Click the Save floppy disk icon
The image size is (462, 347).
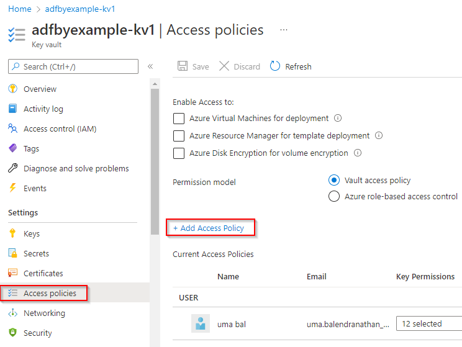click(183, 66)
